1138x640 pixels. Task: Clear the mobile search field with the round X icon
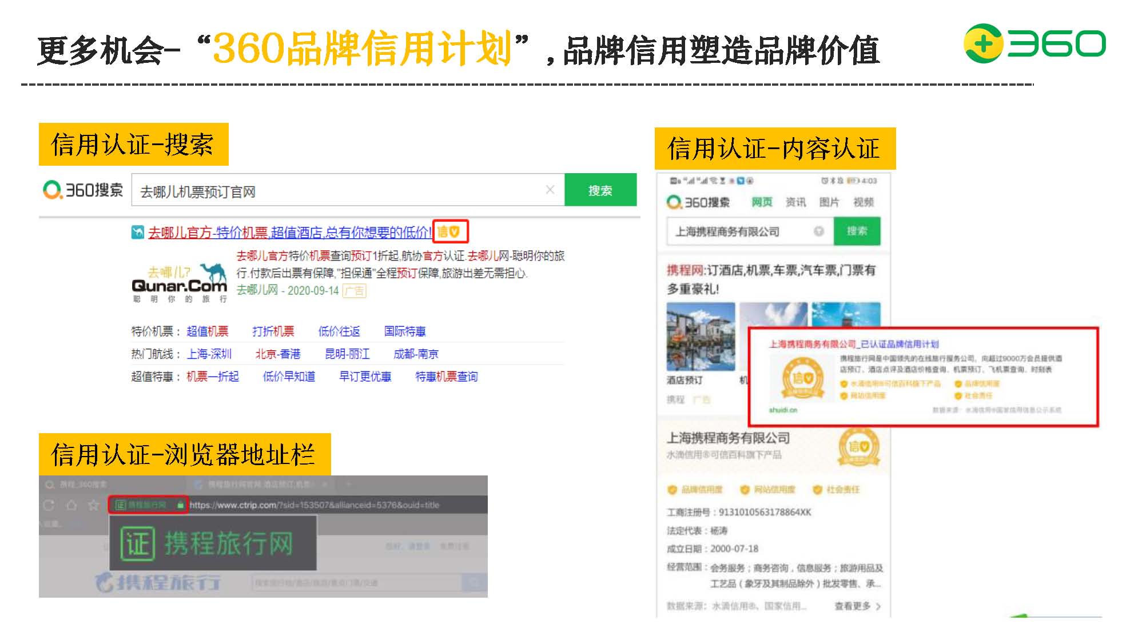pos(819,231)
